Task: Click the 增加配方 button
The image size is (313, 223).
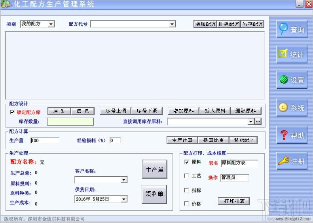Action: [x=205, y=24]
